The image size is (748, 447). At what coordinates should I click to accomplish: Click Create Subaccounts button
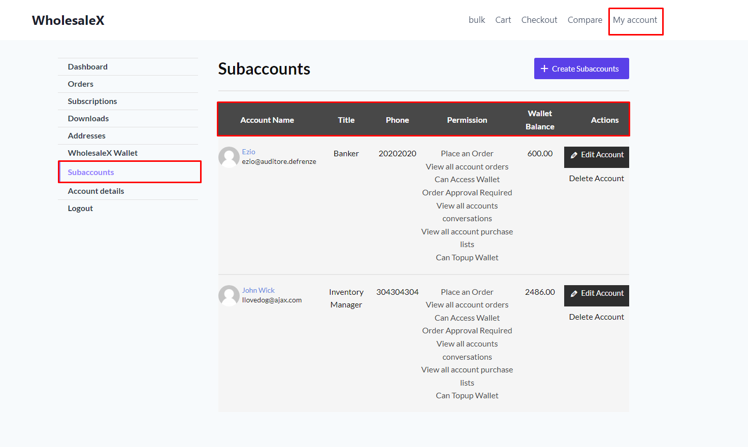[x=581, y=68]
